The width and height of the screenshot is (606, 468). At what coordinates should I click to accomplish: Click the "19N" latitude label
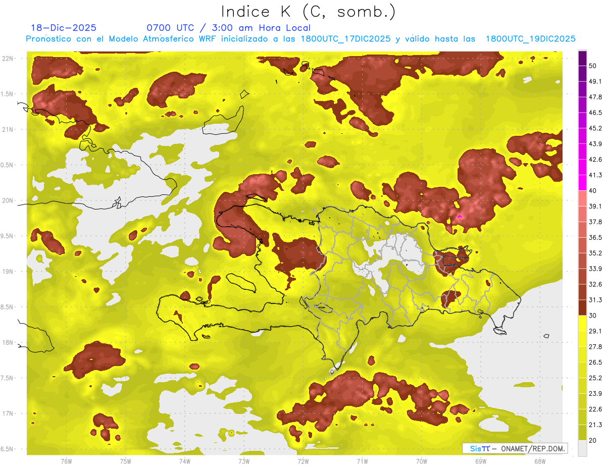click(8, 272)
